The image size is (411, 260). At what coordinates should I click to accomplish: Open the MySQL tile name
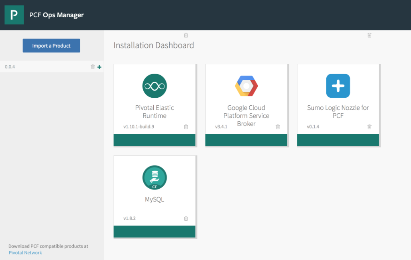point(155,200)
